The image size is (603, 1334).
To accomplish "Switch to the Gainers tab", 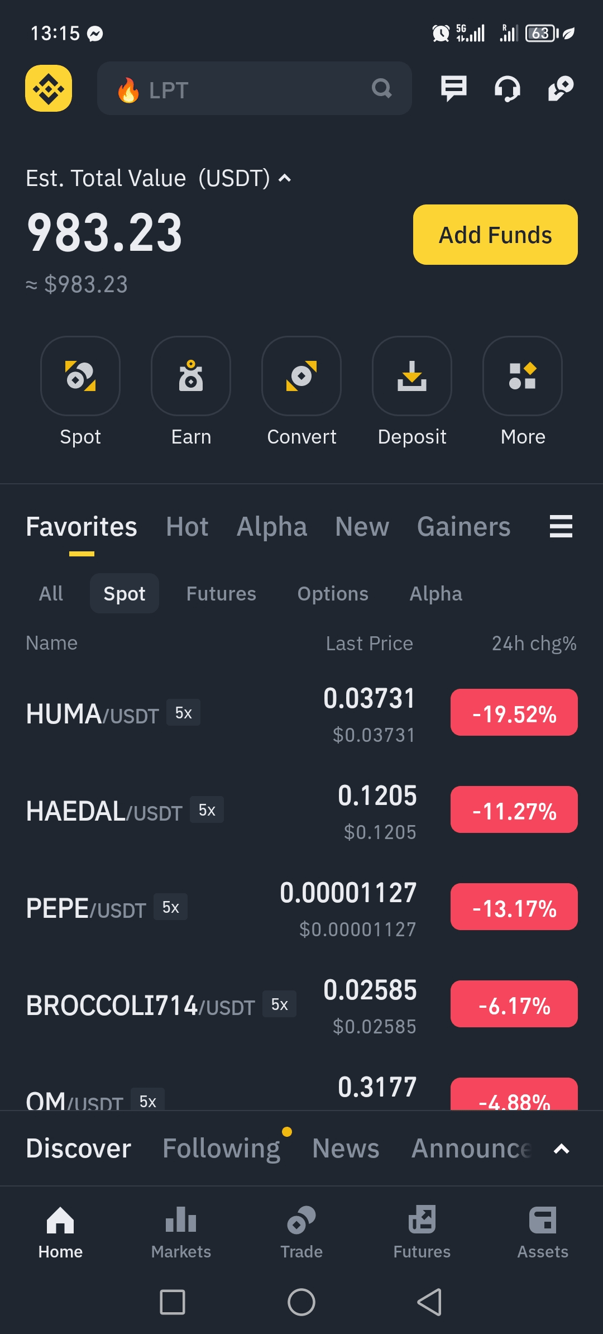I will 463,527.
